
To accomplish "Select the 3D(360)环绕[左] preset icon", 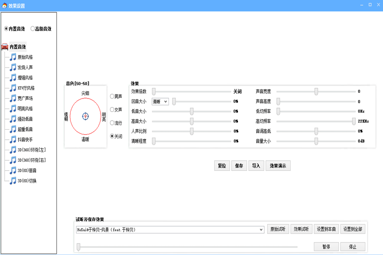I will tap(13, 150).
